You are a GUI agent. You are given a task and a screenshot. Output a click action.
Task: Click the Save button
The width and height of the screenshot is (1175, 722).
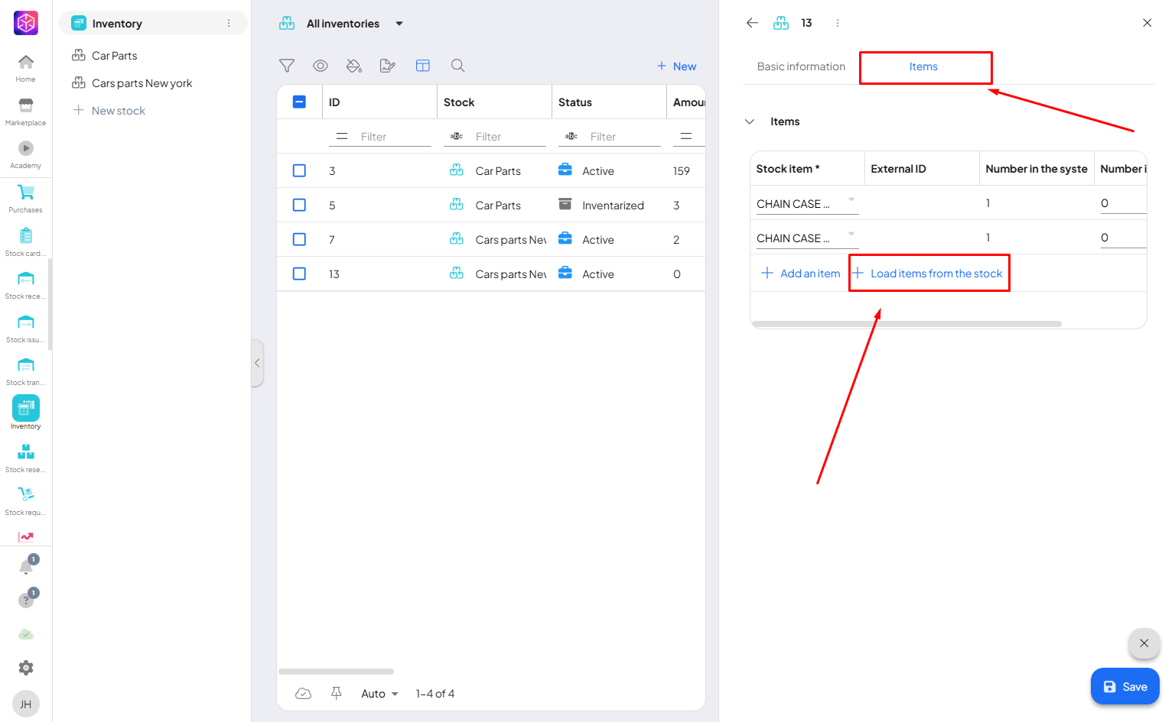tap(1125, 687)
